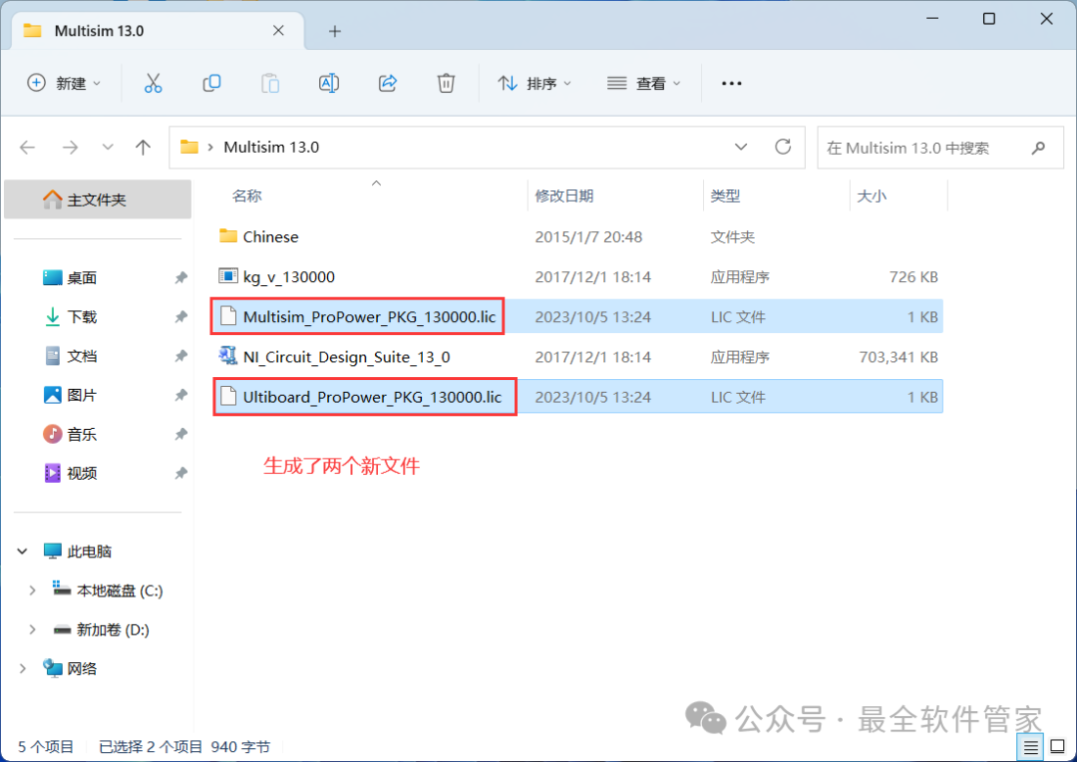The width and height of the screenshot is (1077, 762).
Task: Switch to details view in status bar
Action: [x=1031, y=747]
